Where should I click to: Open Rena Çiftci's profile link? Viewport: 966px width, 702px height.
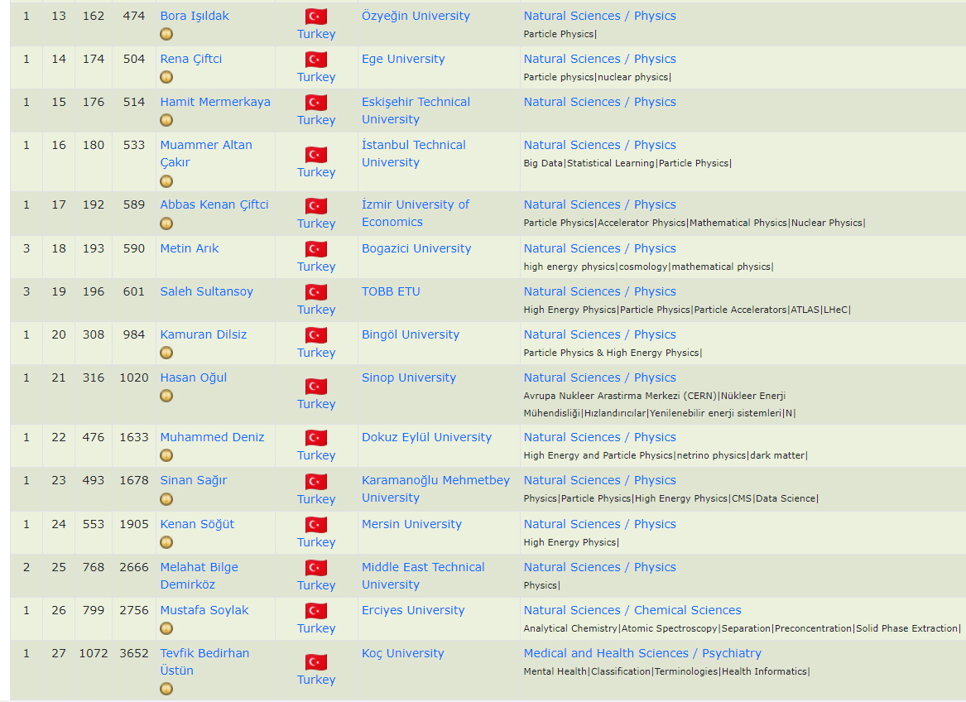191,59
